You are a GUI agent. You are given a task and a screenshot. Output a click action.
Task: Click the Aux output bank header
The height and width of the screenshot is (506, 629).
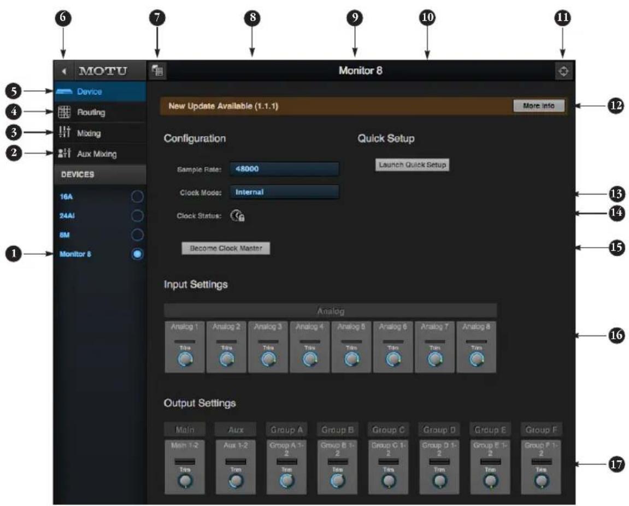[236, 429]
